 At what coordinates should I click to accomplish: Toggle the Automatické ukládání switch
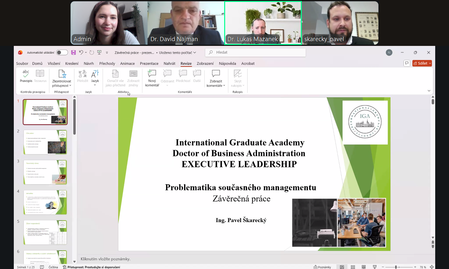(x=62, y=53)
